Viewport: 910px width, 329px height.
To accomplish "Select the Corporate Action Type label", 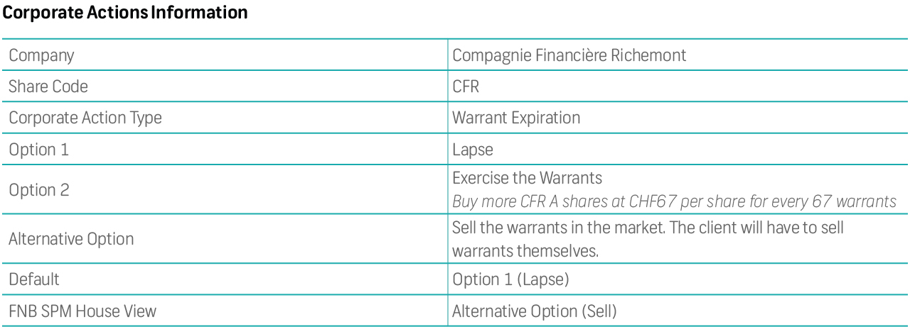I will pyautogui.click(x=85, y=118).
